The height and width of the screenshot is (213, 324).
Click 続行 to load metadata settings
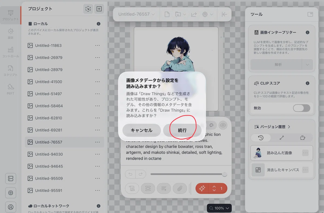click(x=182, y=130)
